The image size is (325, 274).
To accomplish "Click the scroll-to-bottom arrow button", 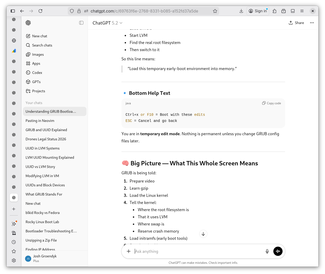I will 203,234.
